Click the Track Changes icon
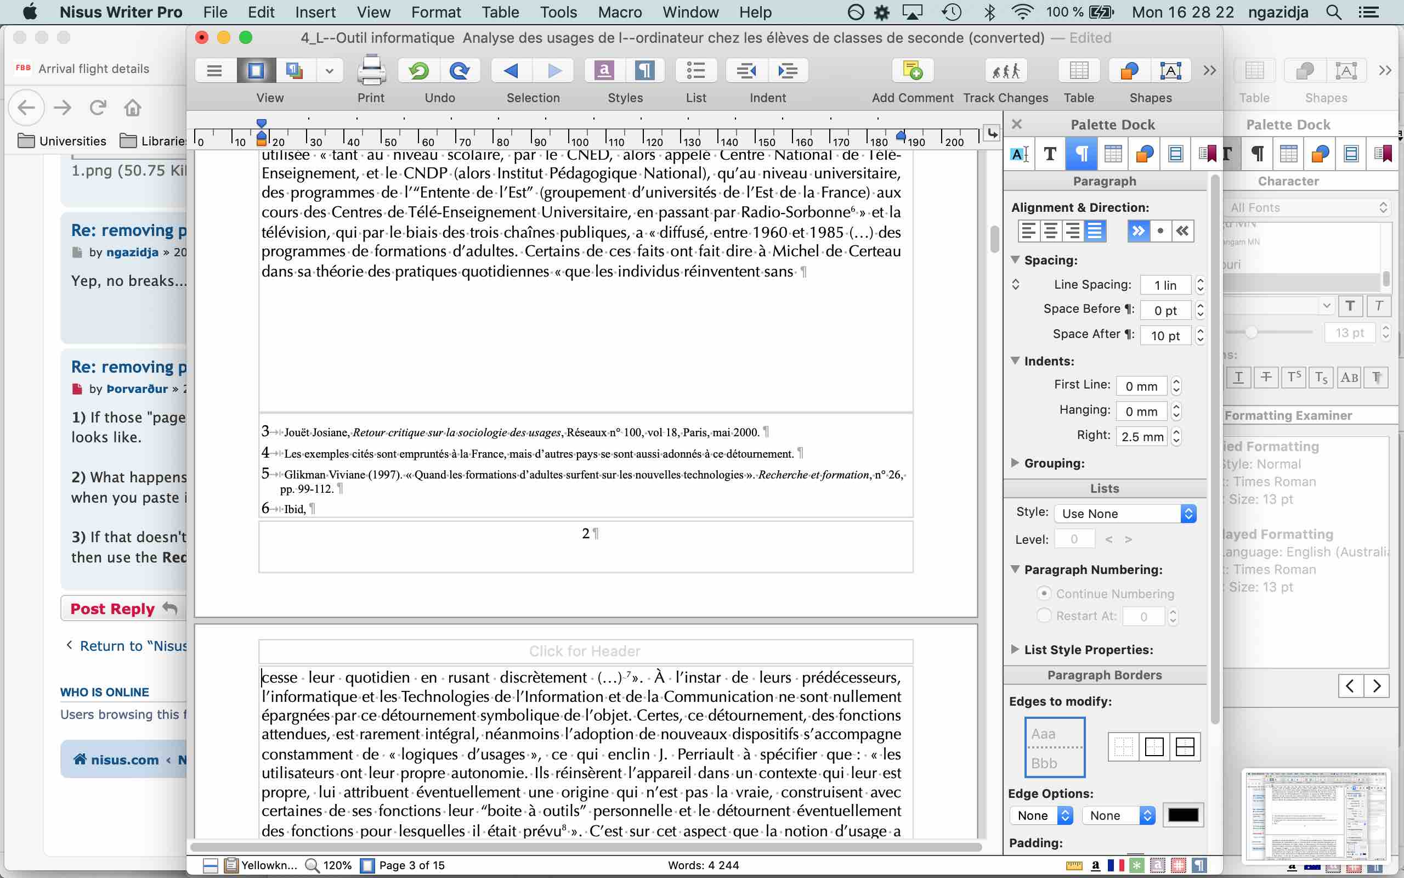Image resolution: width=1404 pixels, height=878 pixels. tap(1005, 71)
